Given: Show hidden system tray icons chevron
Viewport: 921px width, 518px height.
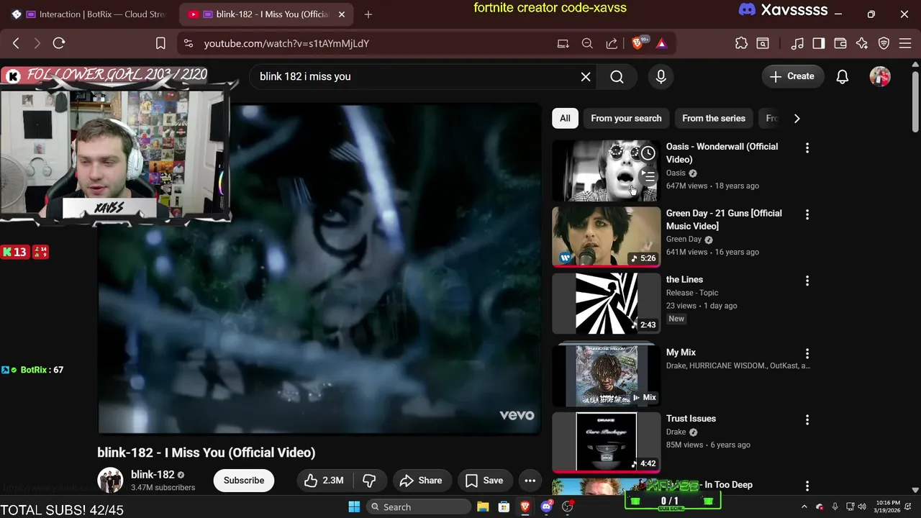Looking at the screenshot, I should click(x=804, y=506).
